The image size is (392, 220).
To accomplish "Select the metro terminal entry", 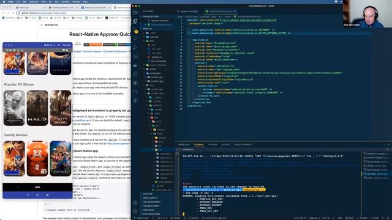I will coord(375,166).
